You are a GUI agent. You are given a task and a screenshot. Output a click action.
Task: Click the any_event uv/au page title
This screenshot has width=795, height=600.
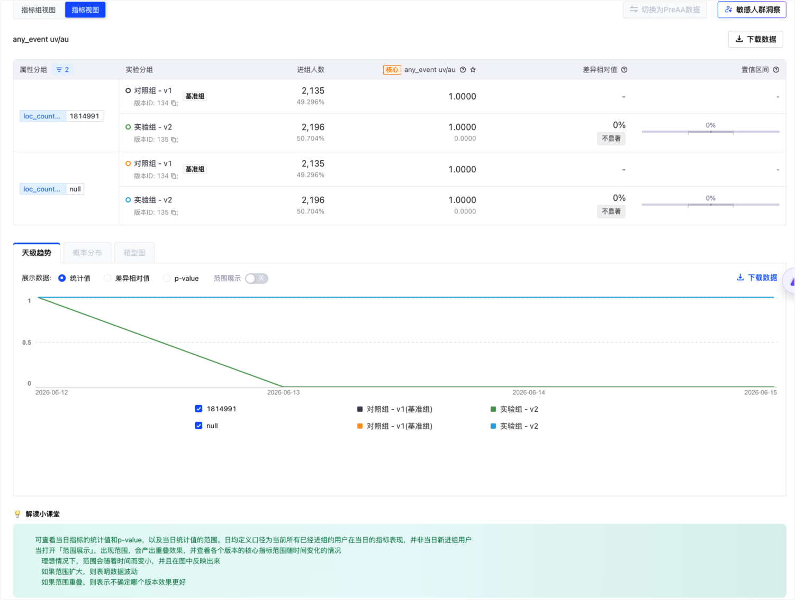[41, 39]
